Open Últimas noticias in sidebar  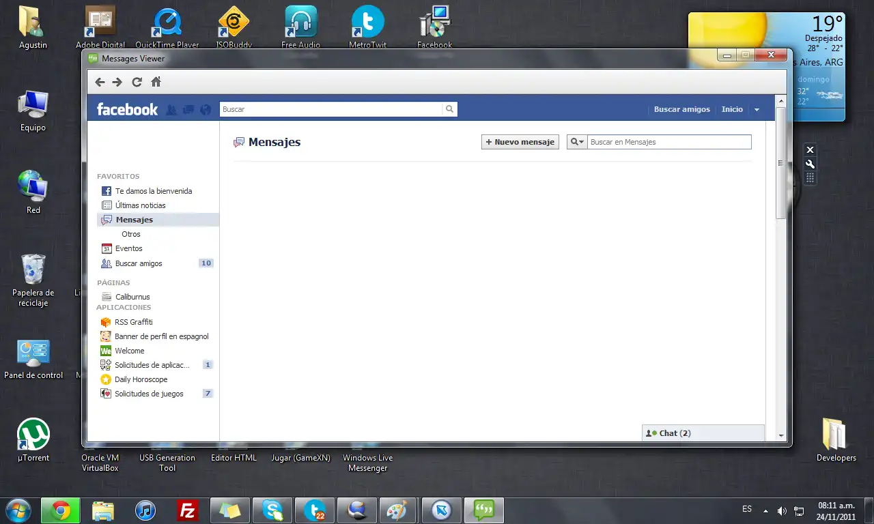140,205
